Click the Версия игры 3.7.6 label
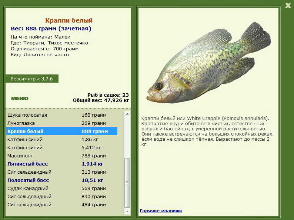 click(x=32, y=79)
